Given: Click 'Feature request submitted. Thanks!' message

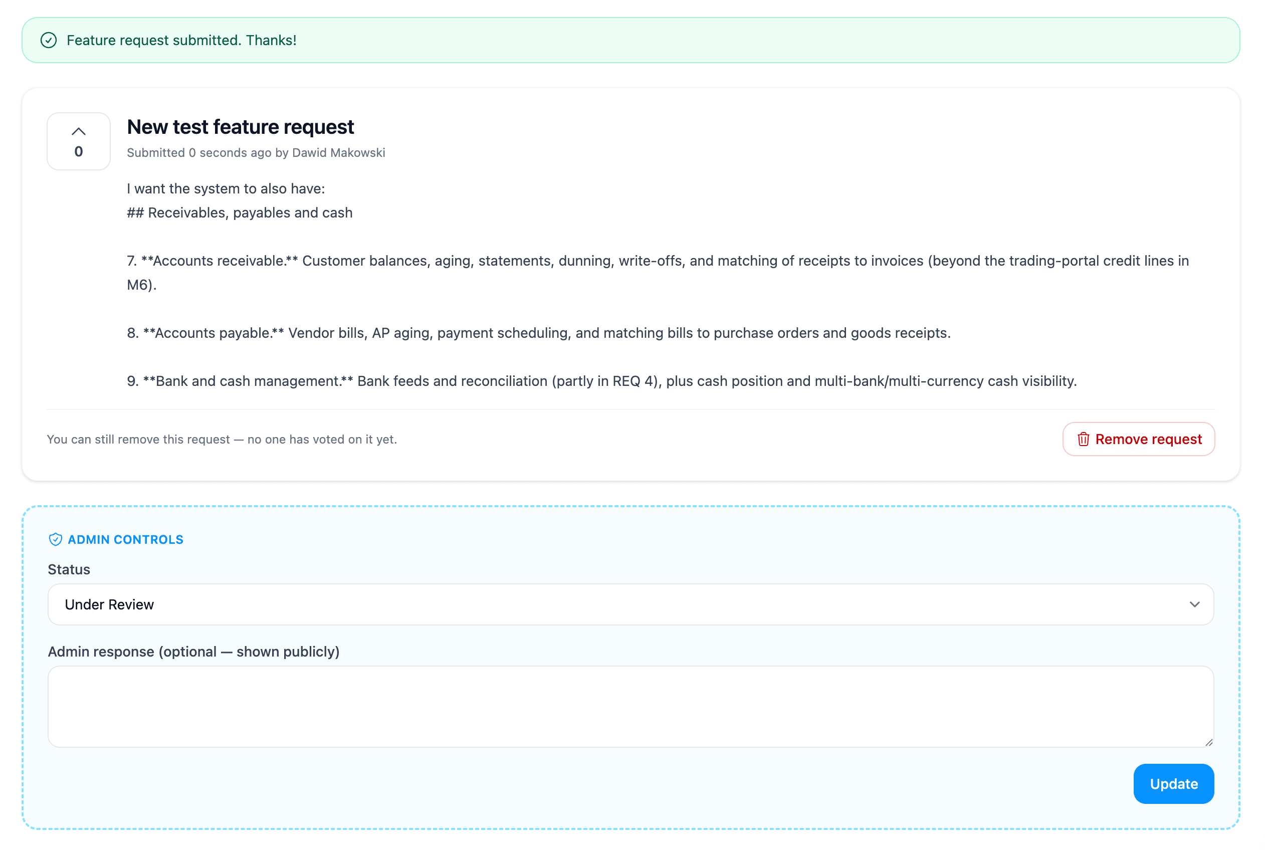Looking at the screenshot, I should [181, 40].
